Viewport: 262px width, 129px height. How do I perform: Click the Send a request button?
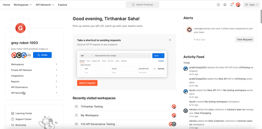pos(87,83)
